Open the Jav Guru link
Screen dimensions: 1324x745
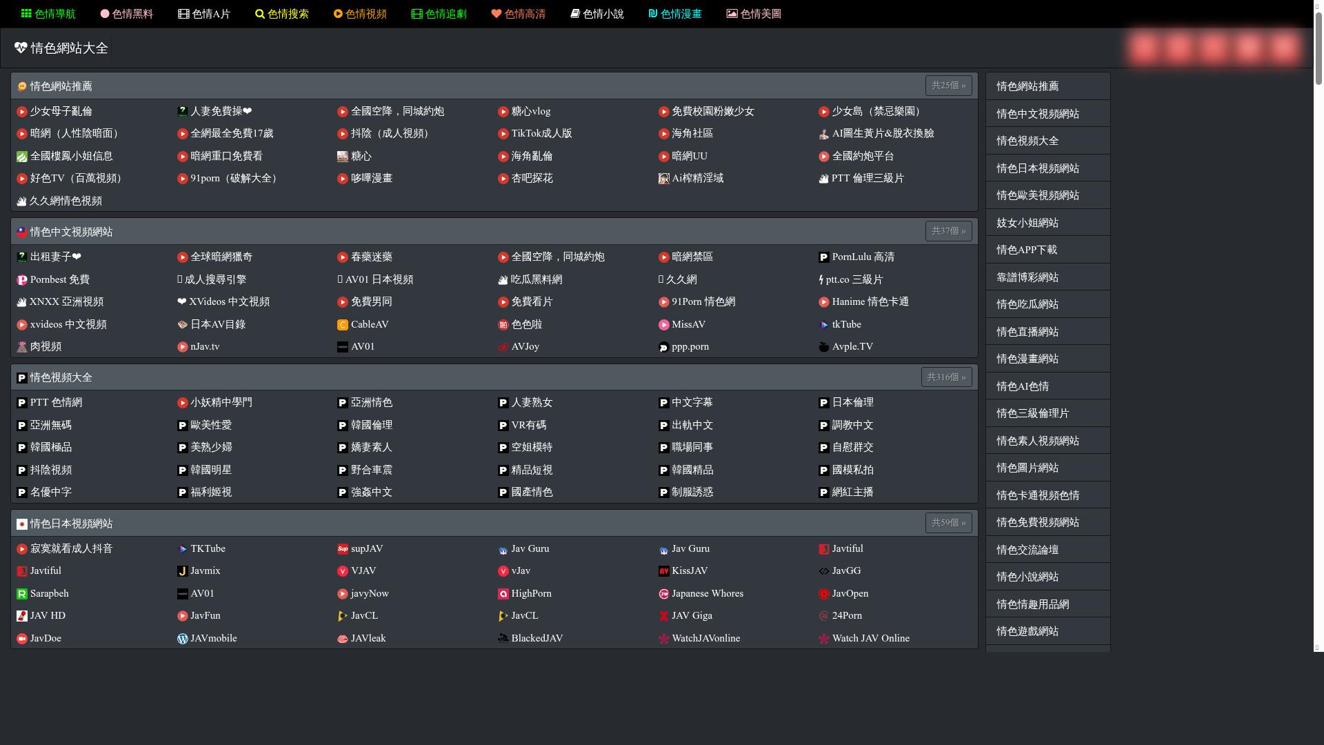(x=530, y=548)
